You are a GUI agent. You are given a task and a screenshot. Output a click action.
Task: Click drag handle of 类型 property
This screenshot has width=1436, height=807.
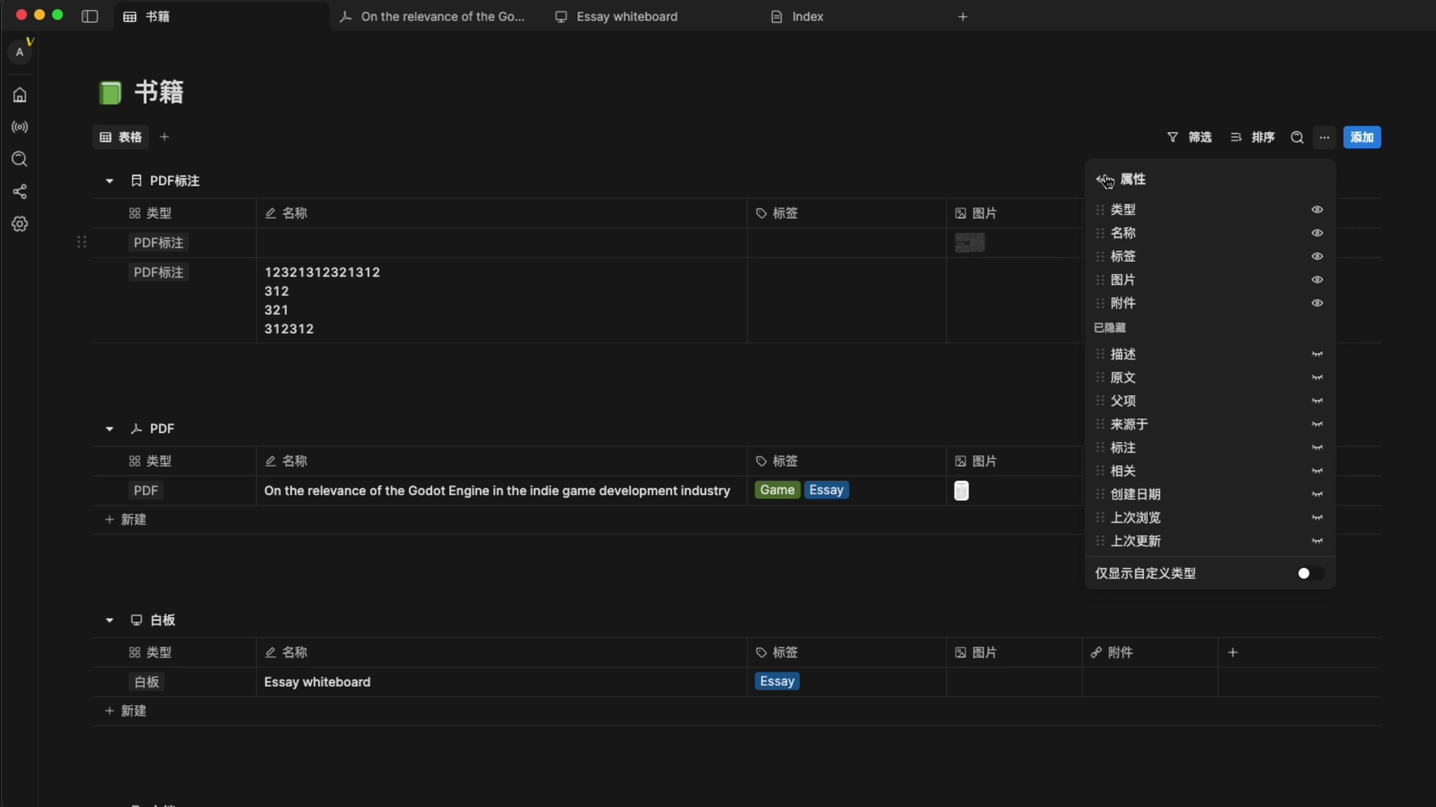click(1100, 210)
